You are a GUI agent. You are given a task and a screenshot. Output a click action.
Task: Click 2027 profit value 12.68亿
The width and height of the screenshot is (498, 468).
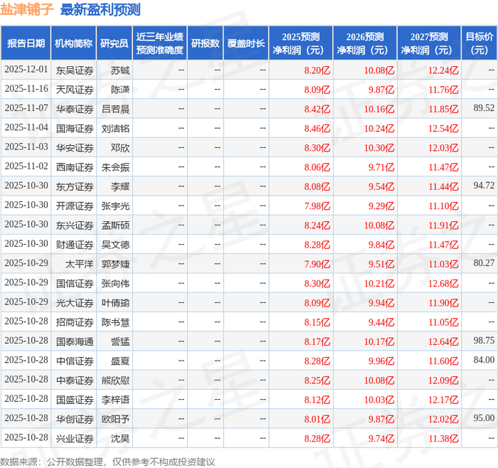(x=443, y=284)
